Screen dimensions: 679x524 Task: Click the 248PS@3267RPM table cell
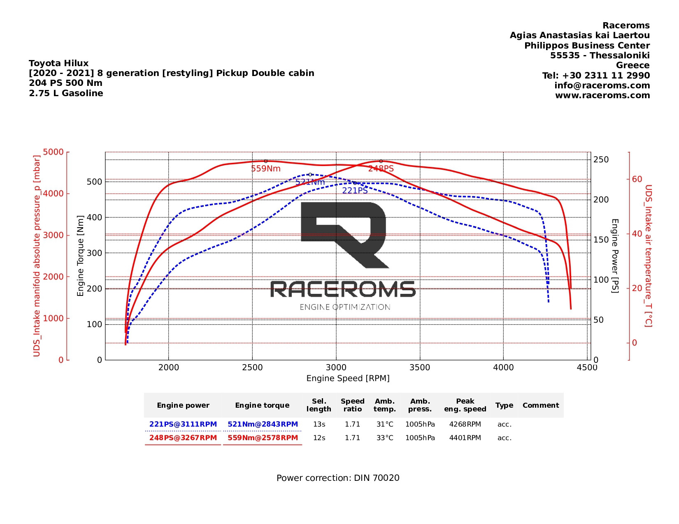(x=183, y=438)
